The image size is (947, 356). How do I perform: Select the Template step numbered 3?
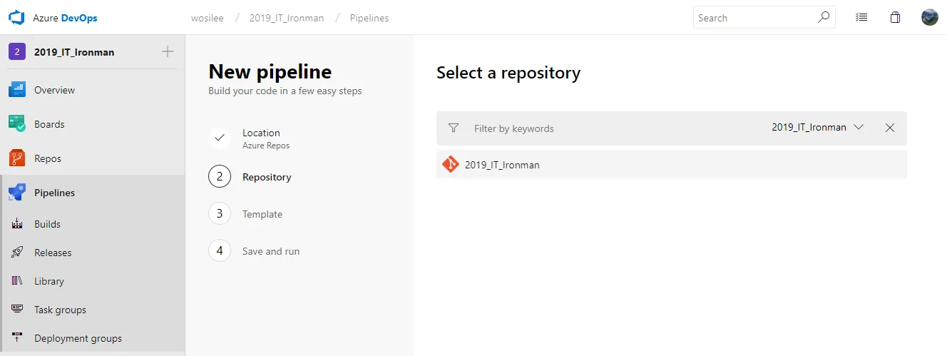pyautogui.click(x=245, y=214)
